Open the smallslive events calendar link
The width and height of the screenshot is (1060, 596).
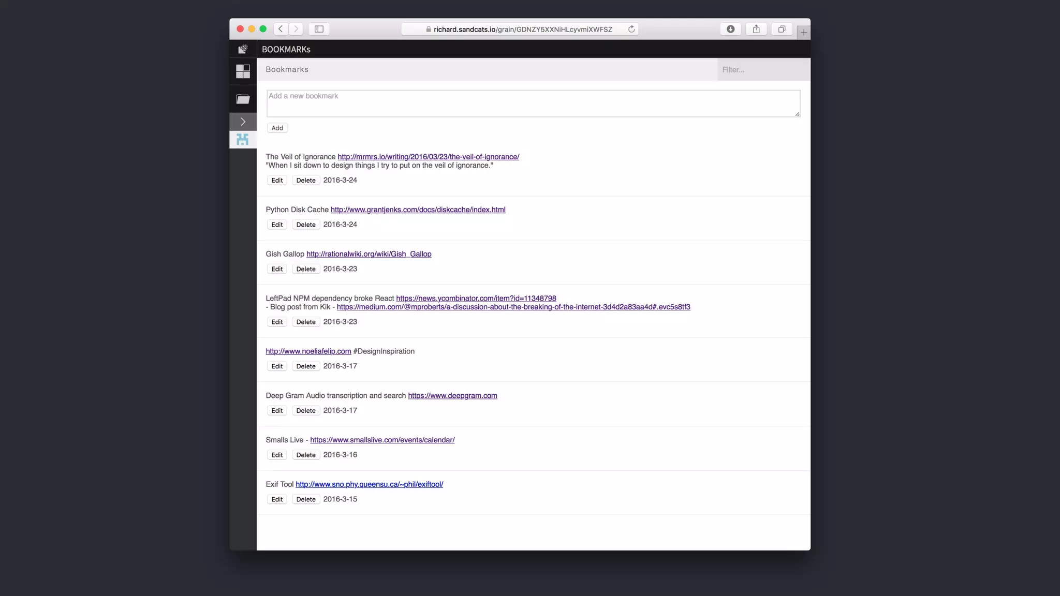click(382, 440)
